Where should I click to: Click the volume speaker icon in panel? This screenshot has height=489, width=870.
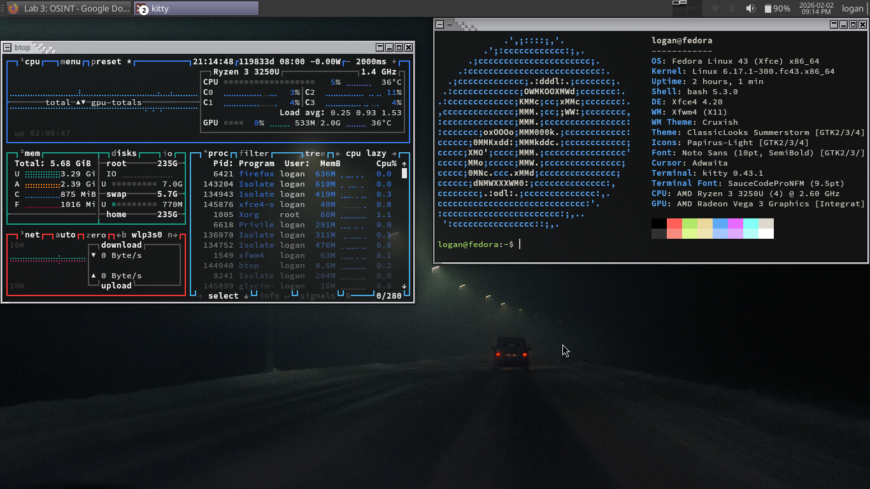click(x=751, y=8)
